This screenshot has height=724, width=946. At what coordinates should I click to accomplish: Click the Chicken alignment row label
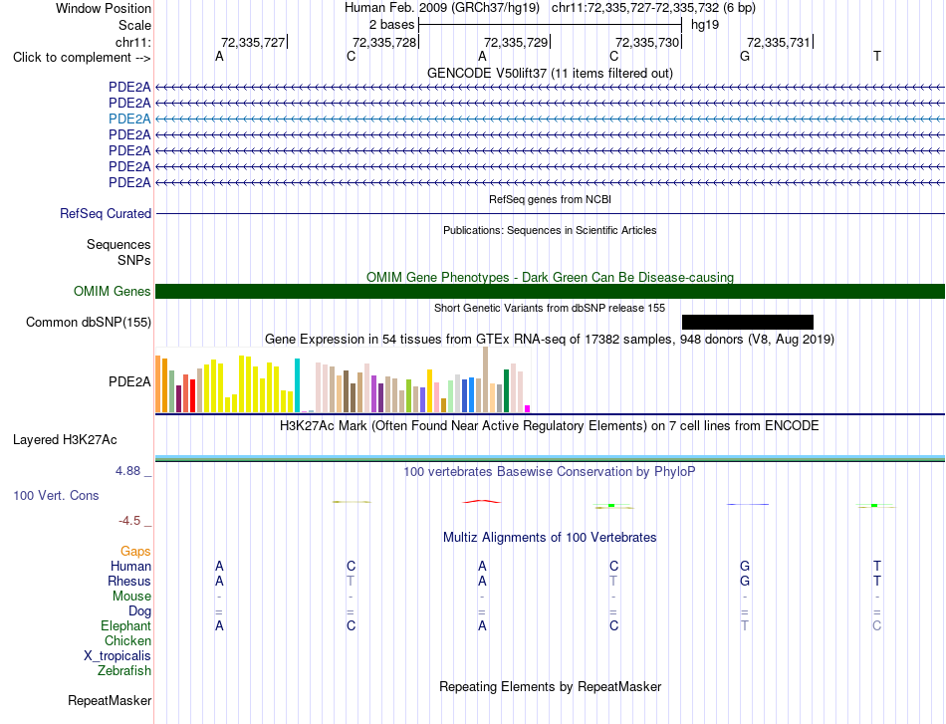pyautogui.click(x=127, y=640)
